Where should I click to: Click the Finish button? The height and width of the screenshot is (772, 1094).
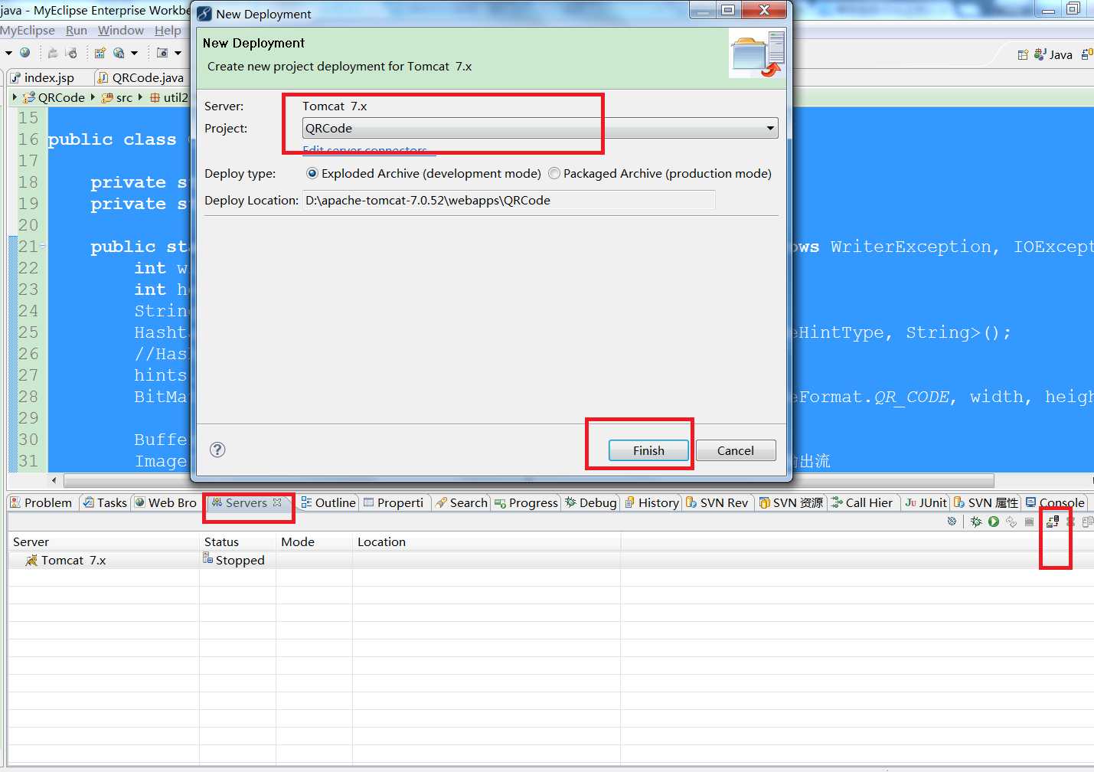(648, 450)
